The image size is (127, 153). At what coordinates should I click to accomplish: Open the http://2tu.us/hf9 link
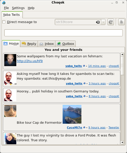[30, 61]
